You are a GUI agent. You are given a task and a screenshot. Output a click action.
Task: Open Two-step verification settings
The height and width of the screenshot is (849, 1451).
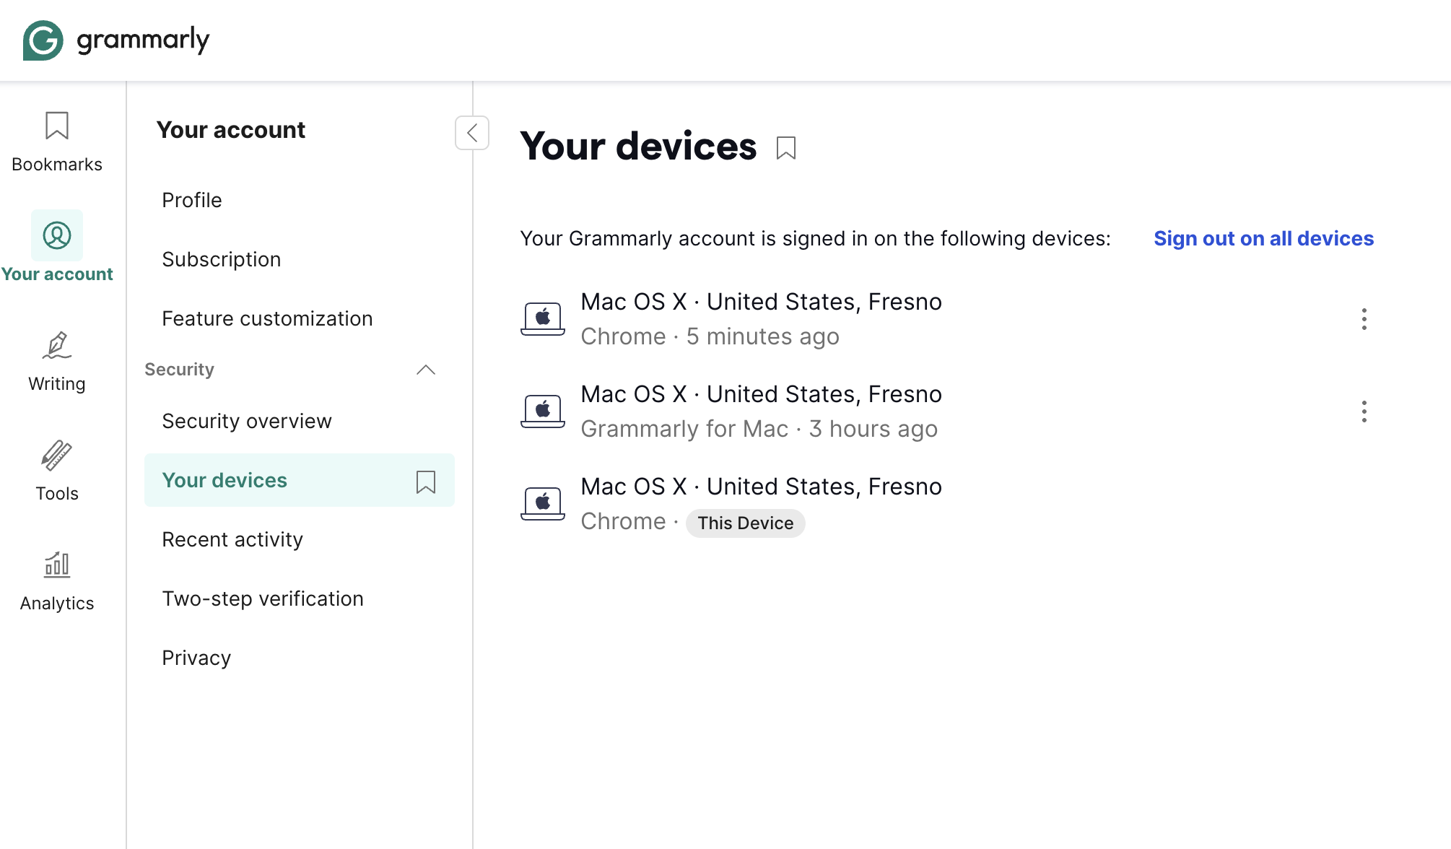pyautogui.click(x=263, y=598)
